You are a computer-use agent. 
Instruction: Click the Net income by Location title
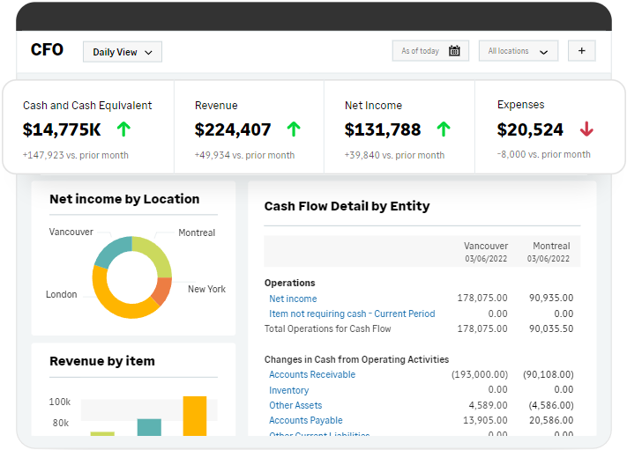click(x=124, y=199)
